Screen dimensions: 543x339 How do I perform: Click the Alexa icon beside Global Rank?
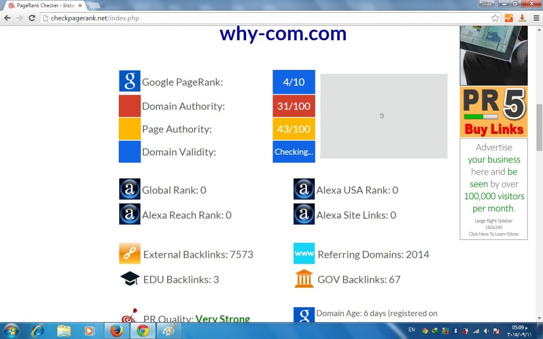click(129, 189)
